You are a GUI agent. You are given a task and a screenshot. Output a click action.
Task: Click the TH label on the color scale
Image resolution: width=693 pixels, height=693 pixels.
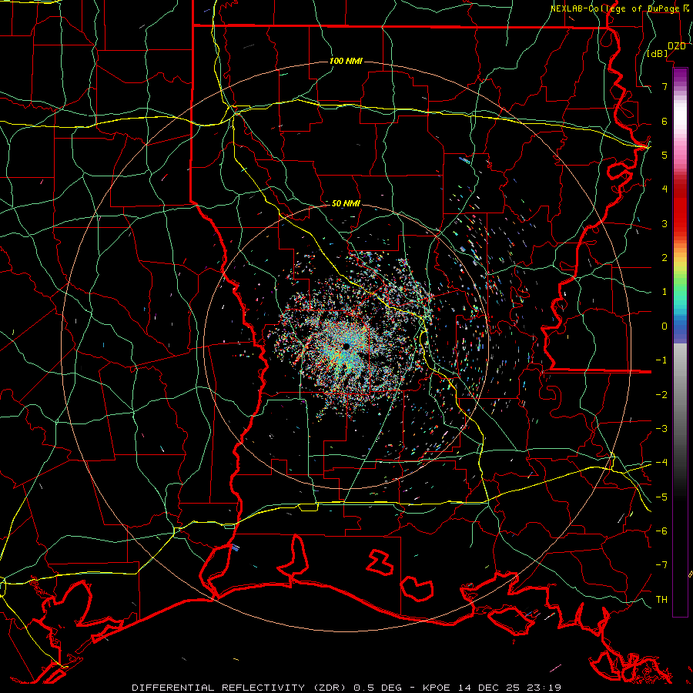[661, 600]
